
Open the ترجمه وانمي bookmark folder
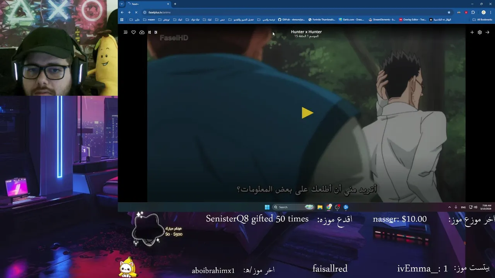(266, 19)
